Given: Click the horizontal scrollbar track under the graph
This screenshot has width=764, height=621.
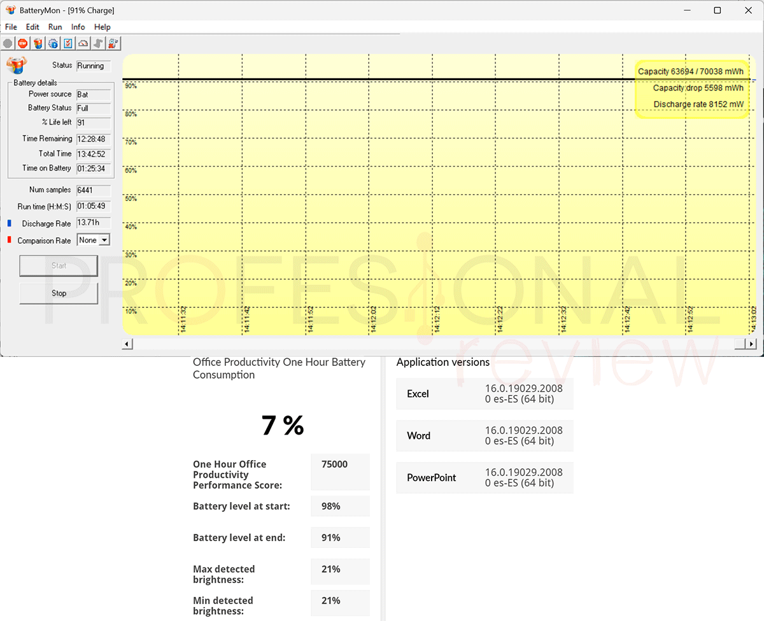Looking at the screenshot, I should tap(433, 344).
